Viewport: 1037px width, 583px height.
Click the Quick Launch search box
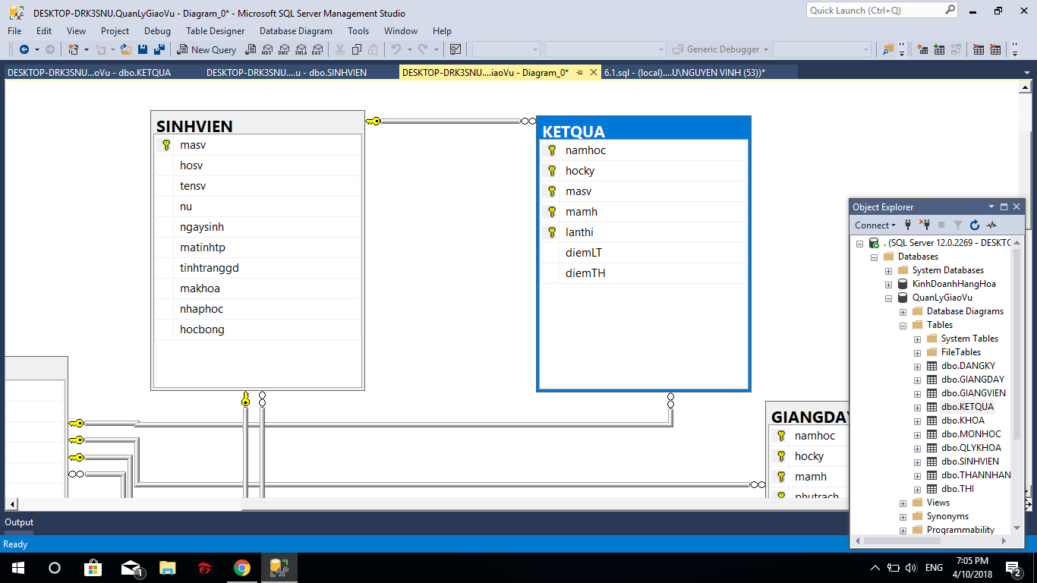point(875,11)
